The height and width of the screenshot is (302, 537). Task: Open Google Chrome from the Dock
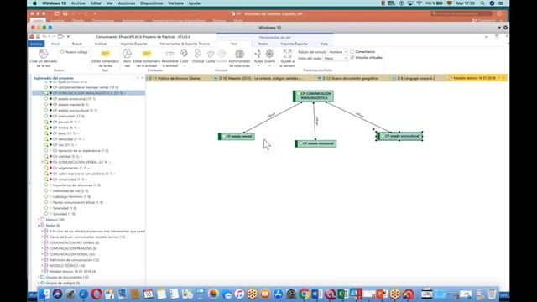(x=304, y=294)
